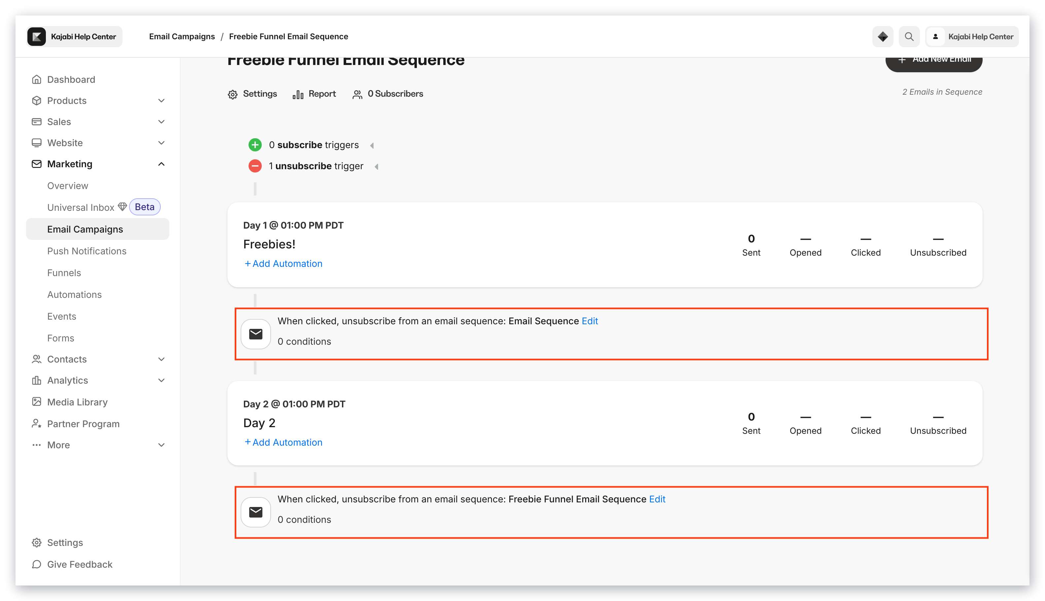The width and height of the screenshot is (1045, 601).
Task: Click the Sales card icon
Action: (x=36, y=121)
